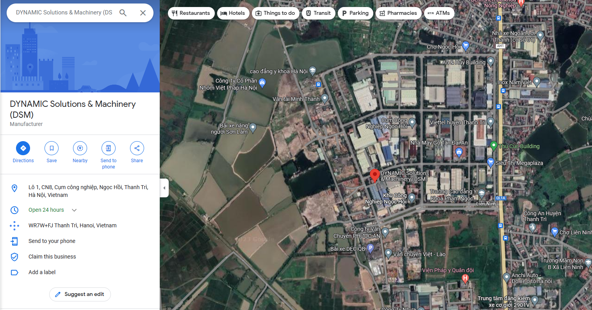Save this place with bookmark icon
The width and height of the screenshot is (592, 310).
(52, 148)
